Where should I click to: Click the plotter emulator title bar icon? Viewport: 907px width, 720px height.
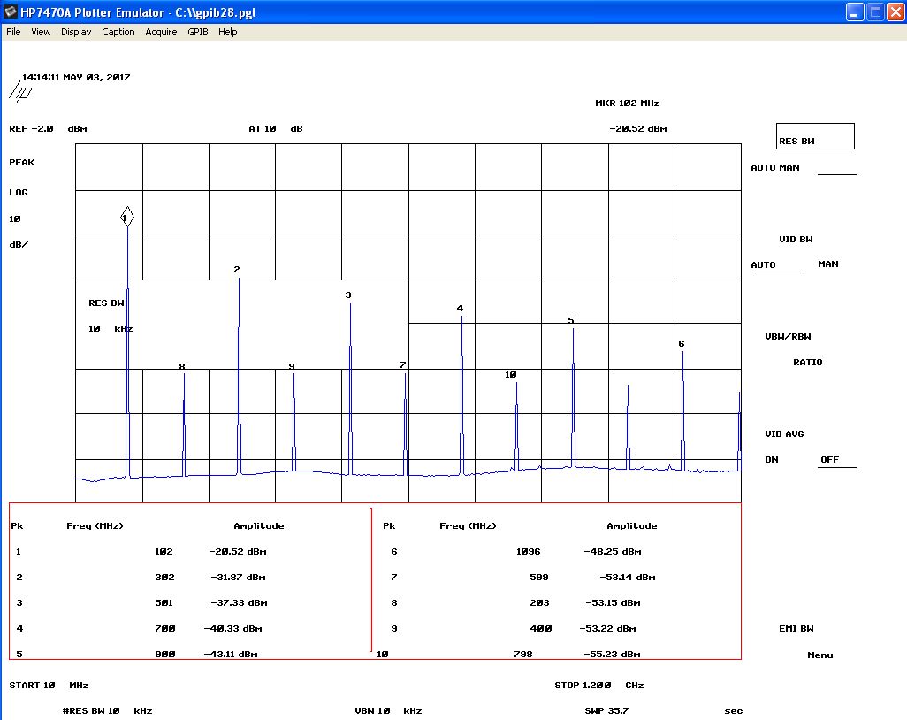[11, 12]
